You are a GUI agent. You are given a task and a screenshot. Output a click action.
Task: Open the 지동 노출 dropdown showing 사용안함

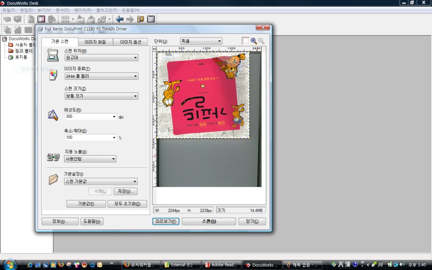90,159
